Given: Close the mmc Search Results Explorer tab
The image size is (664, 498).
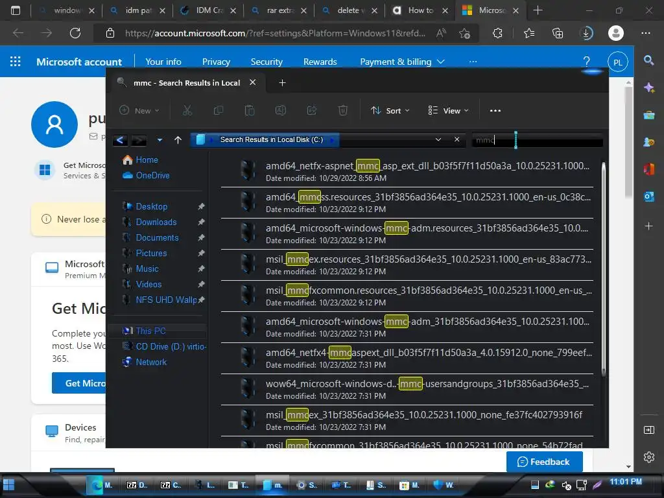Looking at the screenshot, I should 252,82.
